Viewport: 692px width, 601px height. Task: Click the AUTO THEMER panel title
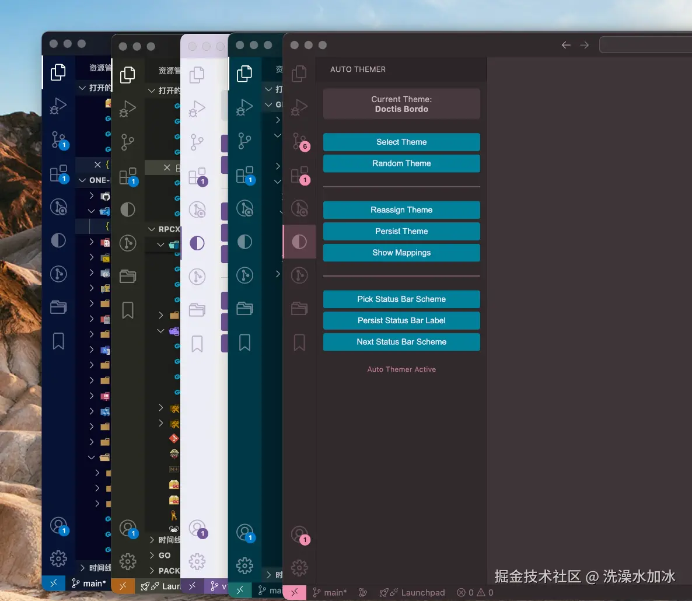pos(358,69)
